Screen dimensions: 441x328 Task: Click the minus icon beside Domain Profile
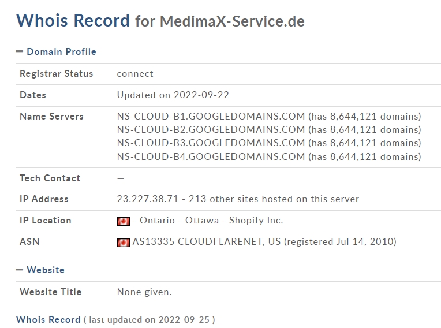point(20,51)
